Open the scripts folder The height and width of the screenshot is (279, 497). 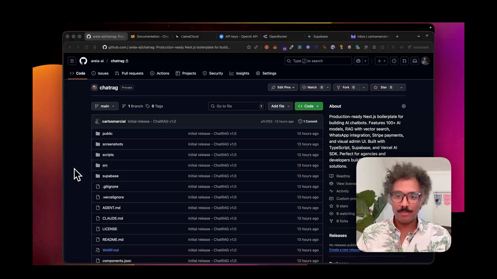(x=108, y=155)
